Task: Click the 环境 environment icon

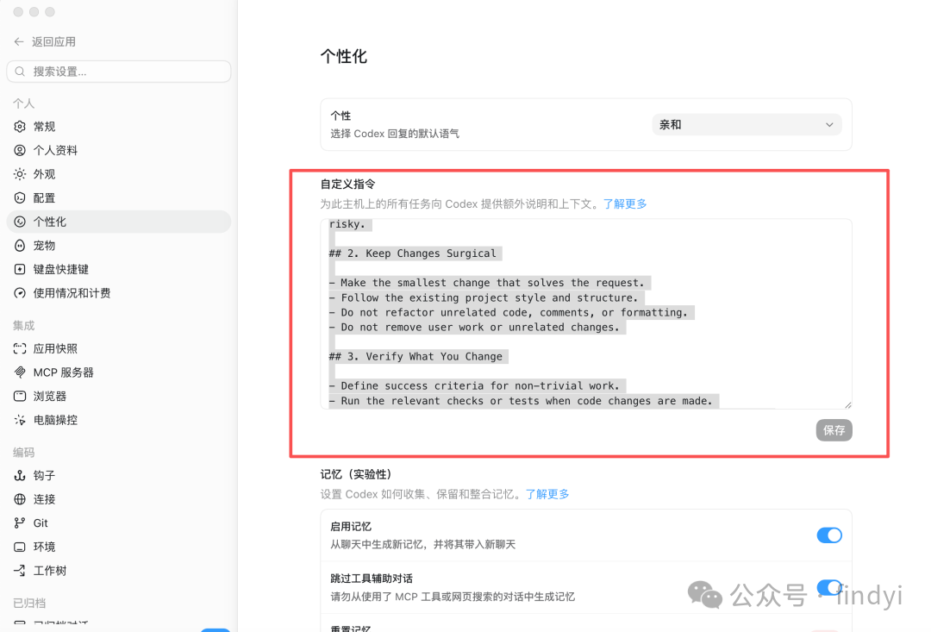Action: click(x=20, y=547)
